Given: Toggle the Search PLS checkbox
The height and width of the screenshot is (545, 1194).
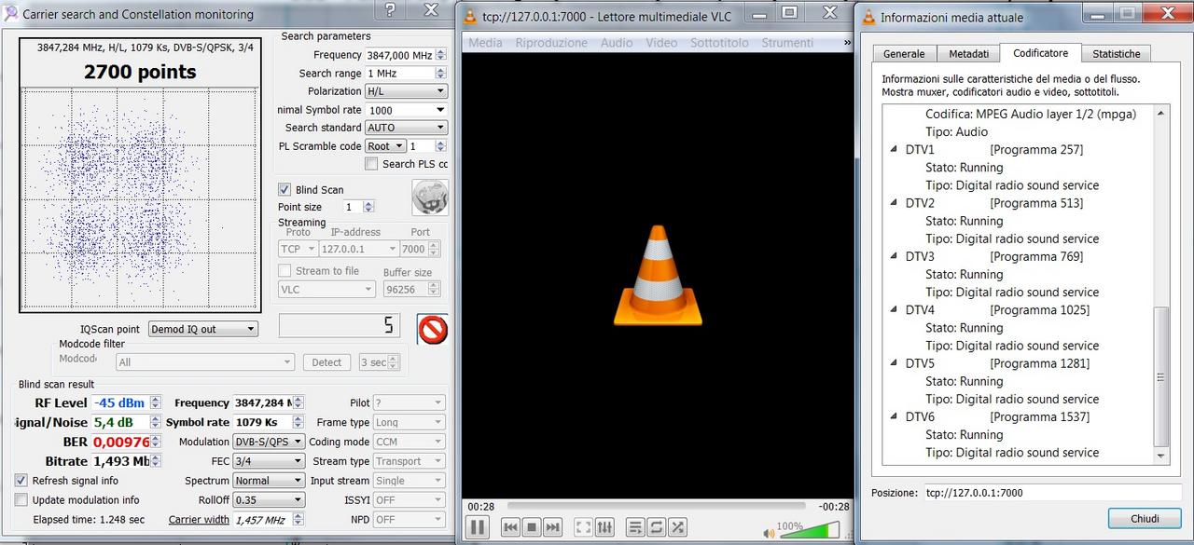Looking at the screenshot, I should point(371,164).
